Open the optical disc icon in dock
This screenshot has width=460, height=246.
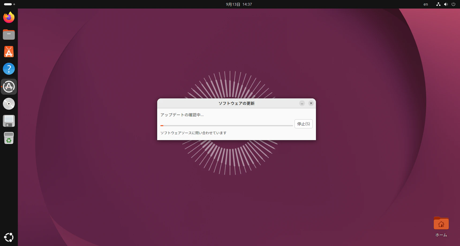[x=9, y=104]
